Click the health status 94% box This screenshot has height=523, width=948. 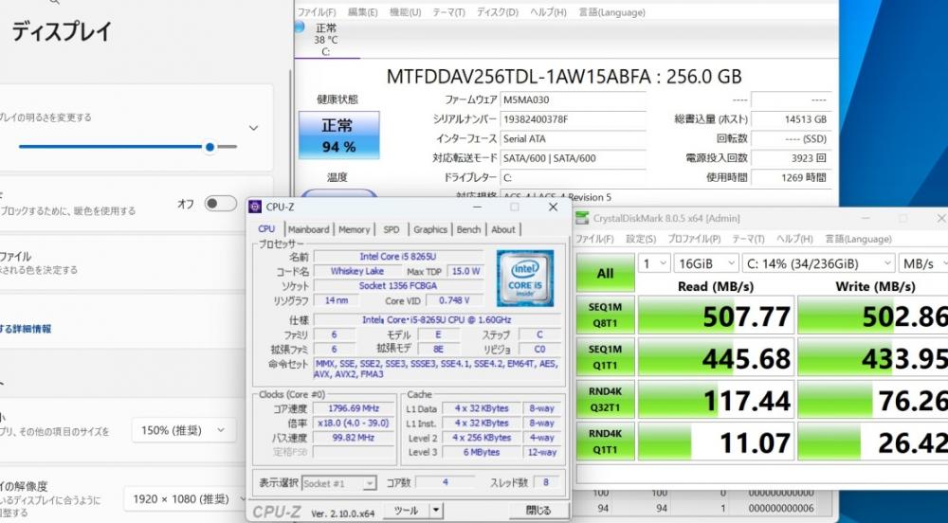point(337,135)
